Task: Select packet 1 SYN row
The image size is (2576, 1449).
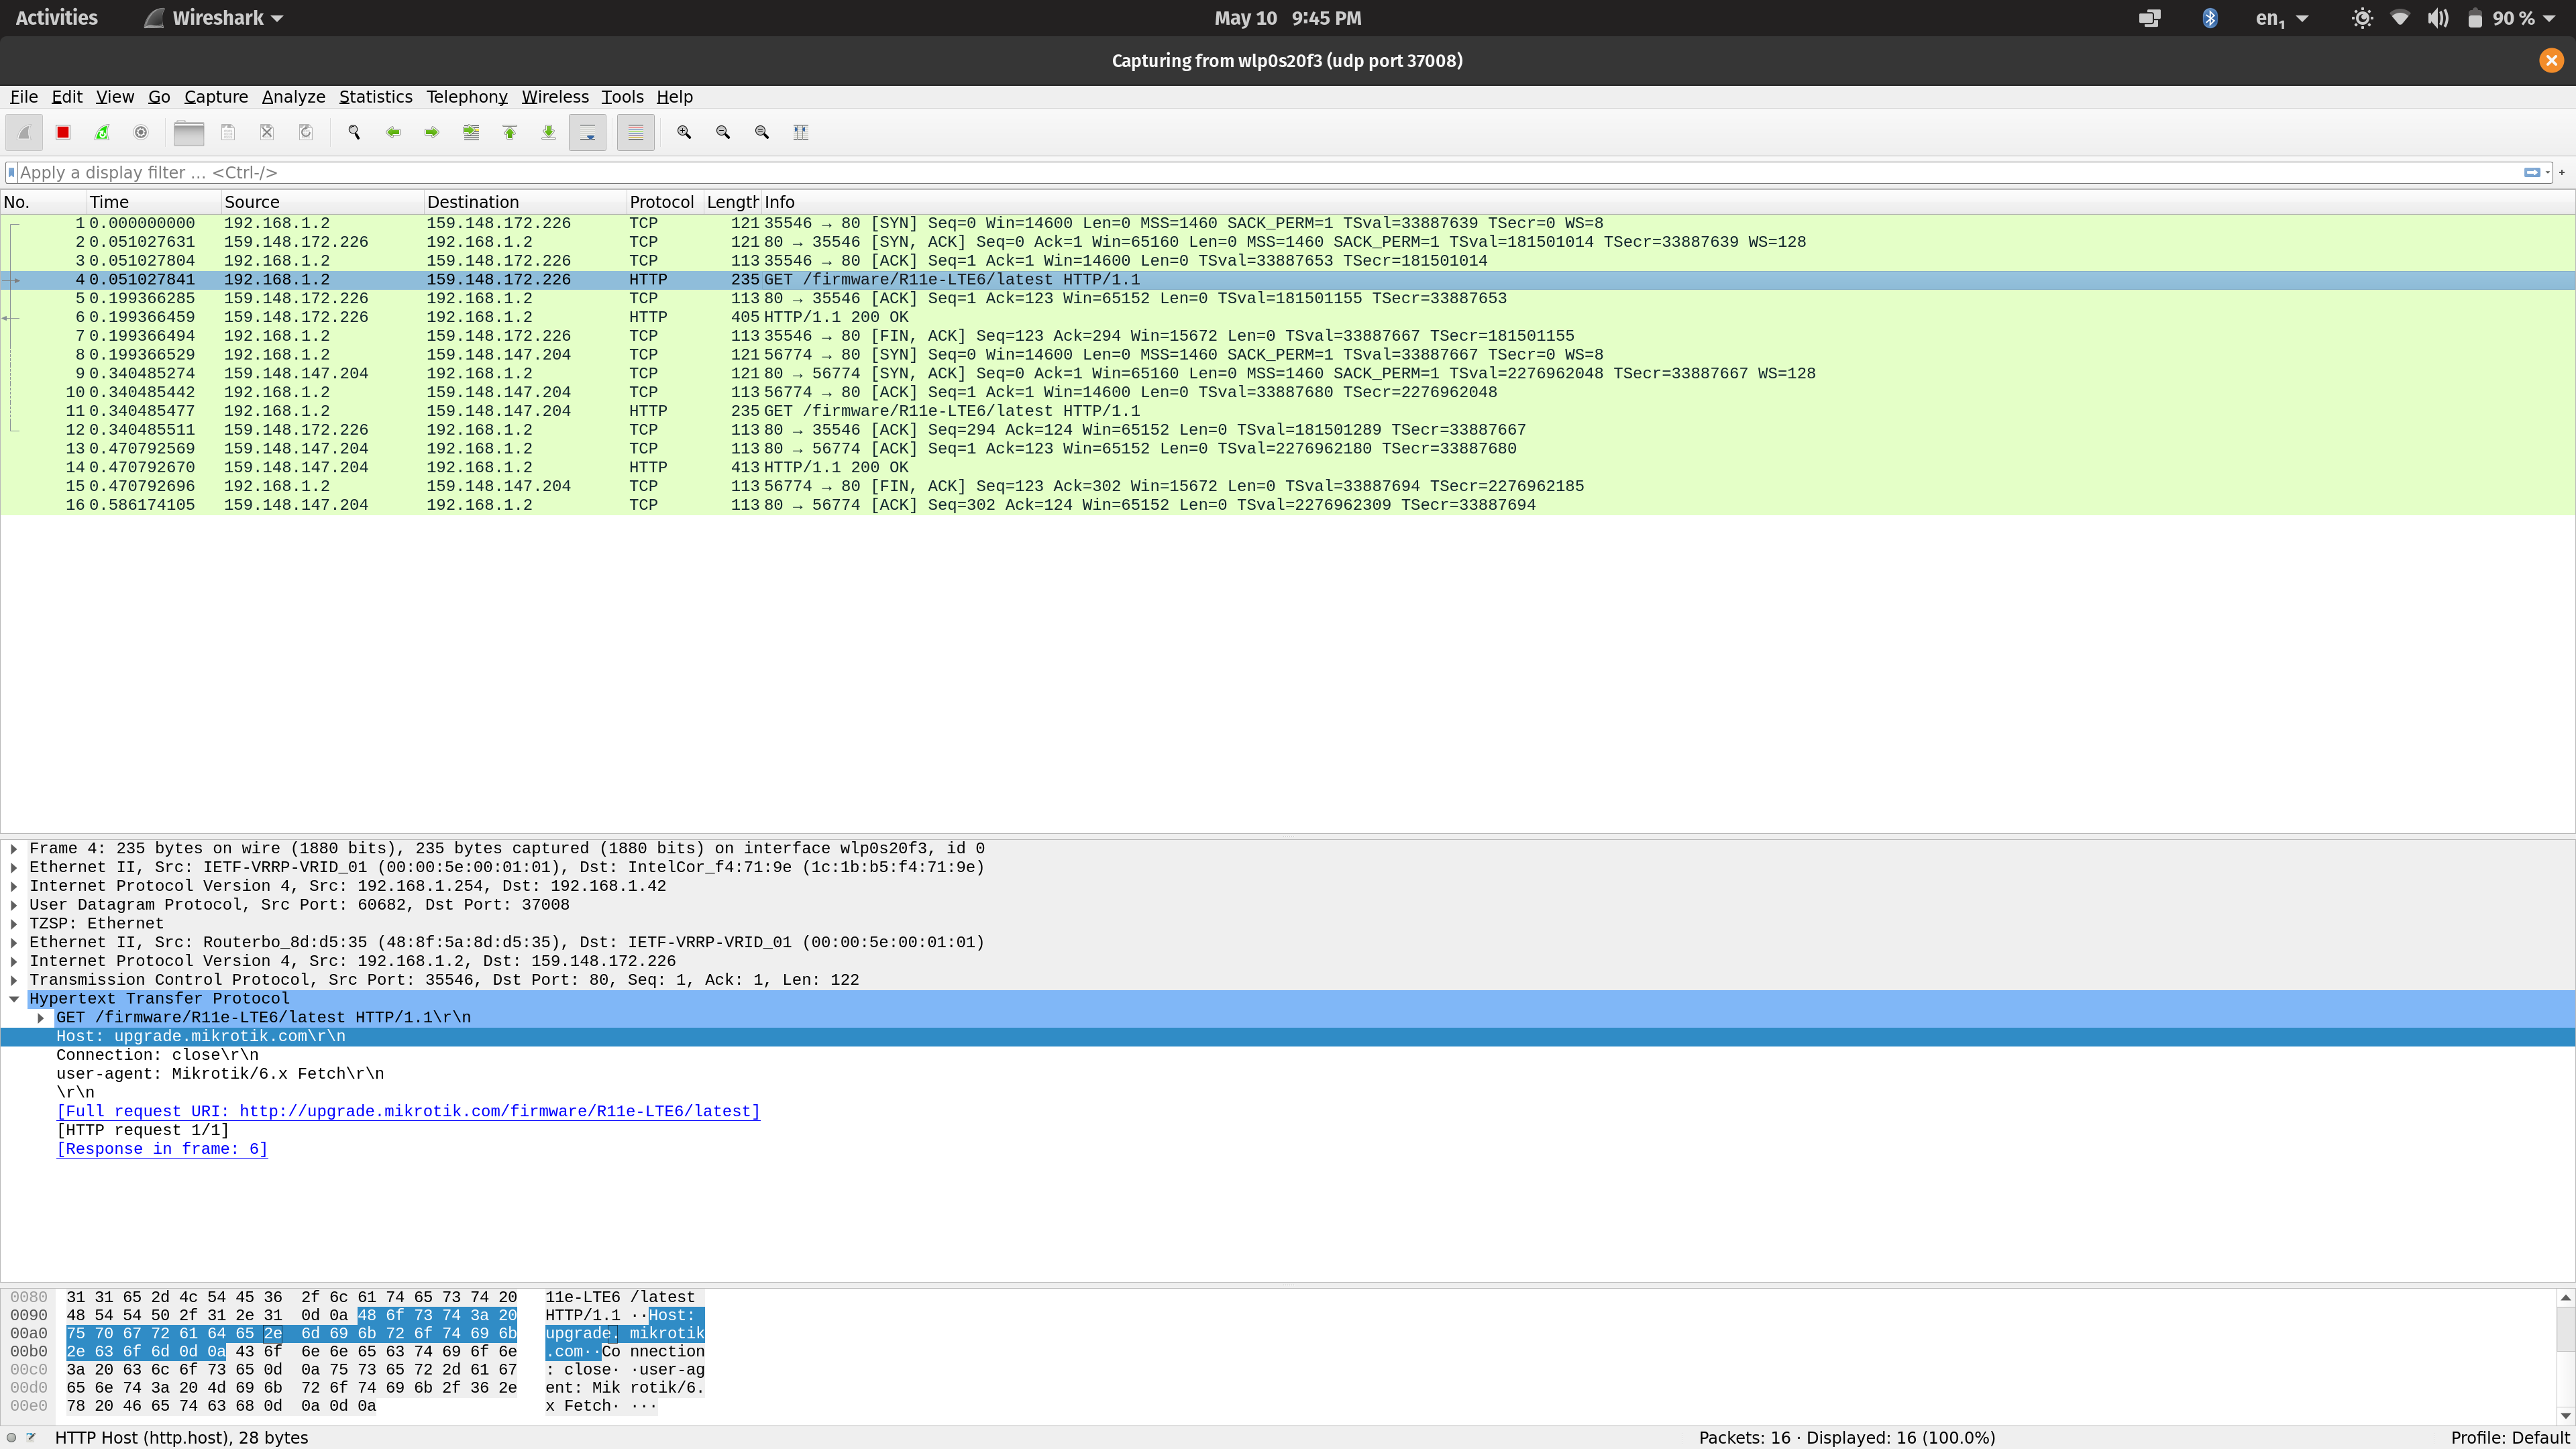Action: pos(1288,223)
